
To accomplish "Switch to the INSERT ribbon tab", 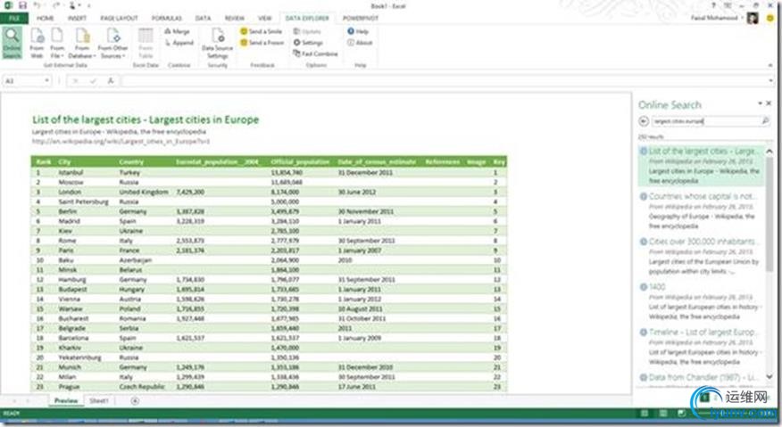I will coord(78,19).
